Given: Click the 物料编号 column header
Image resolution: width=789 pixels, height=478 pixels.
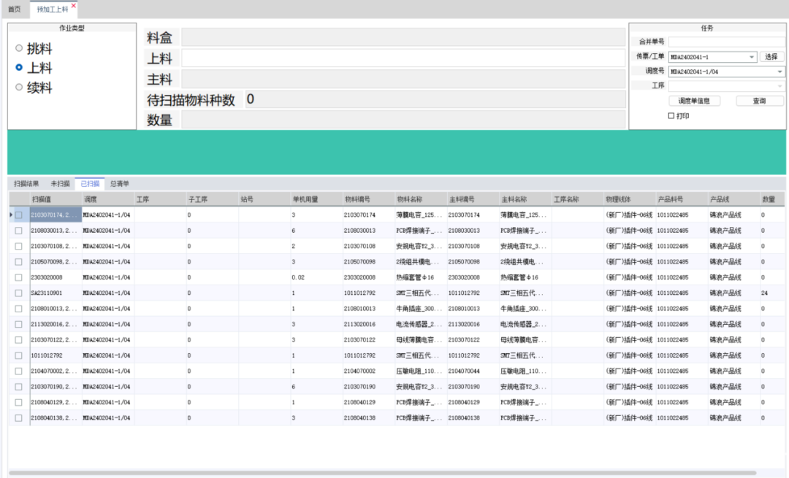Looking at the screenshot, I should pos(358,199).
